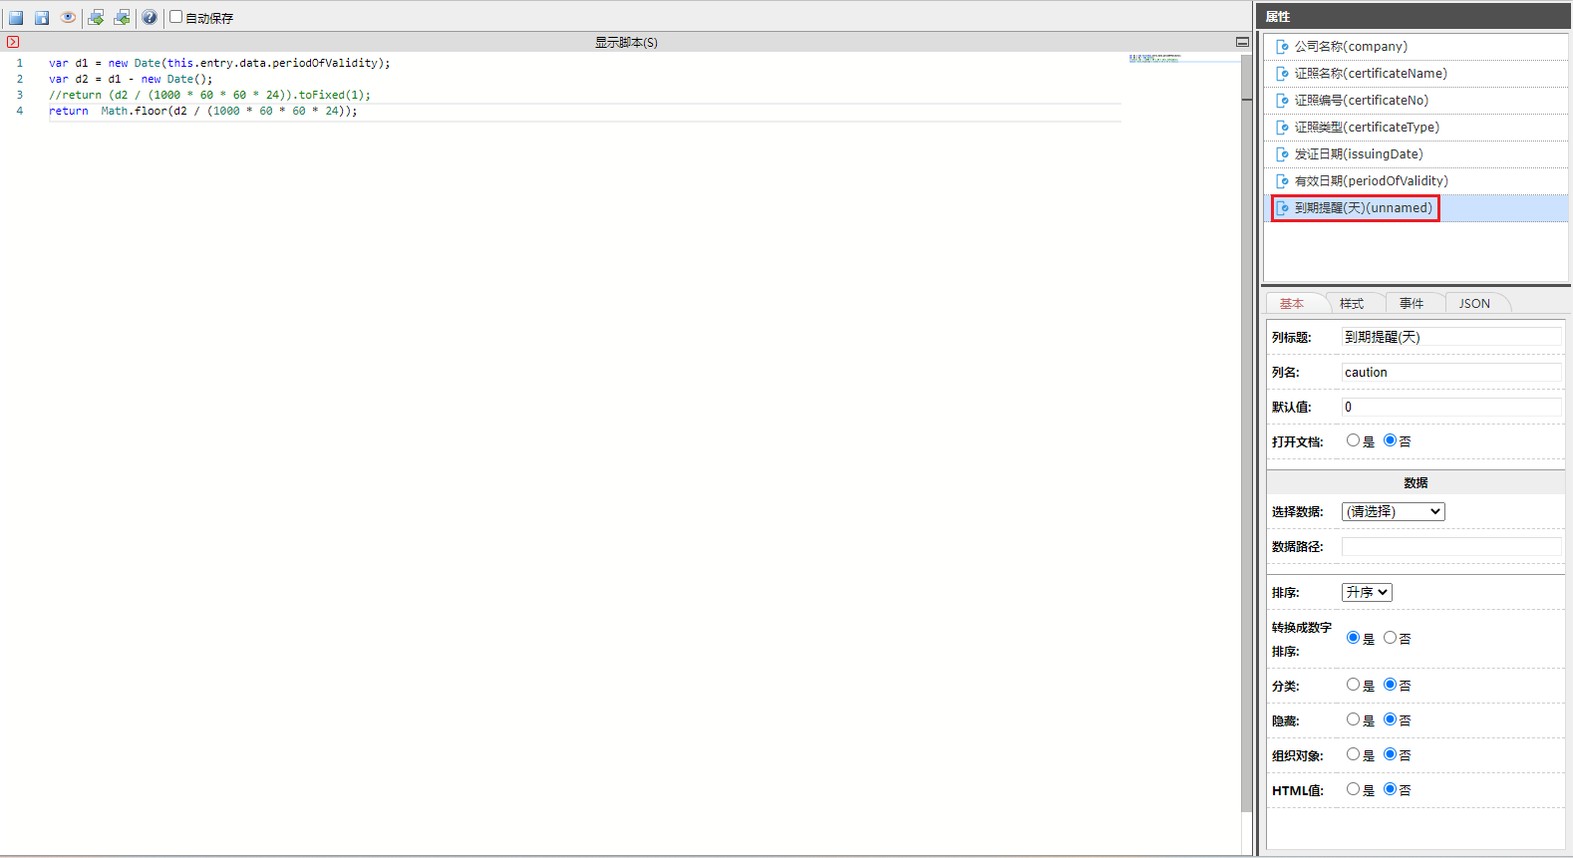1573x858 pixels.
Task: Click the 列名 field containing caution
Action: (x=1451, y=372)
